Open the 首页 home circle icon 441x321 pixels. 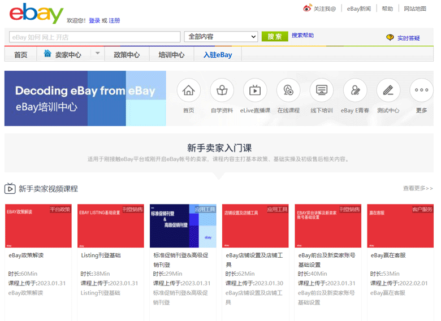click(x=188, y=90)
